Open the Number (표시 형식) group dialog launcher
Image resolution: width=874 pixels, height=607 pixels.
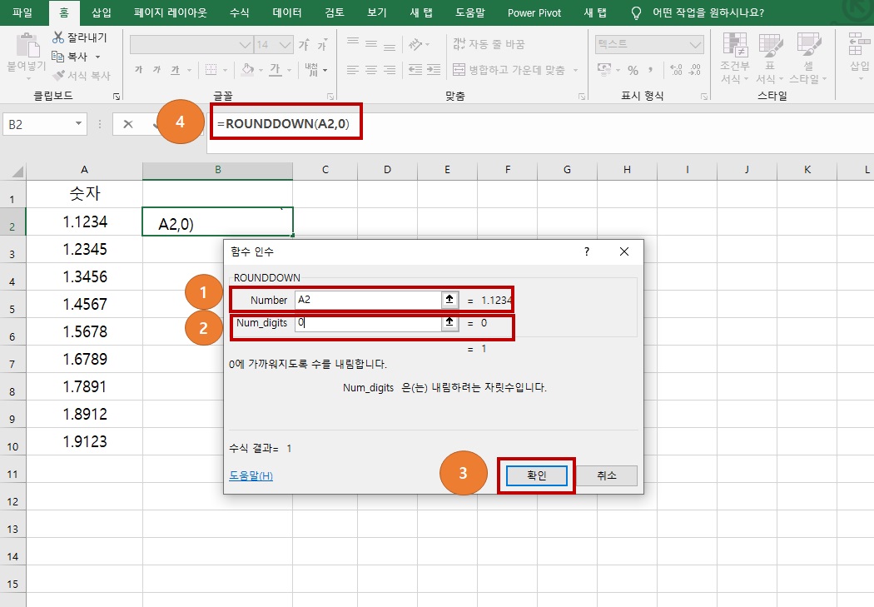704,97
